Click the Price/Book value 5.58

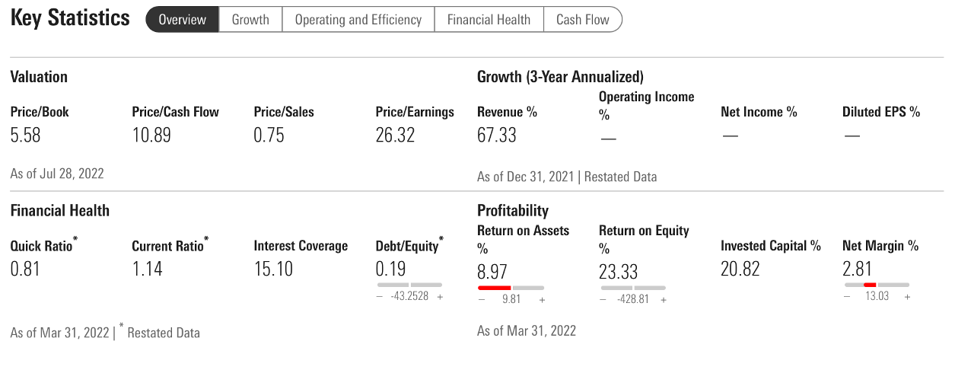(x=25, y=136)
